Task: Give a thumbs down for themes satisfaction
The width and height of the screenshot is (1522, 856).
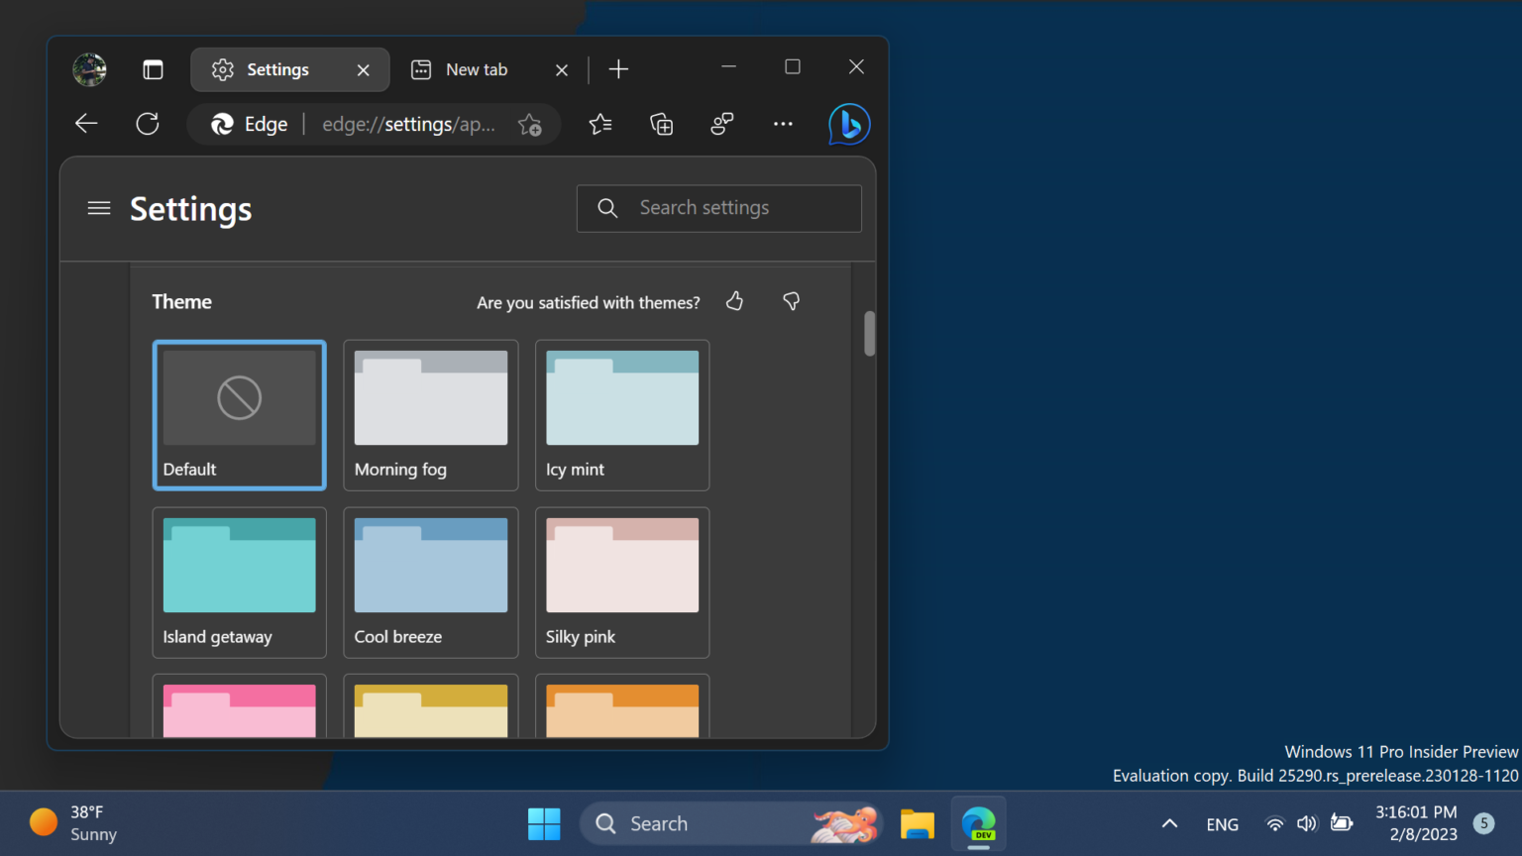Action: point(791,301)
